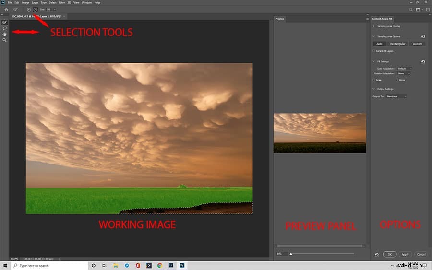Collapse Sampling Area Options section

tap(373, 36)
